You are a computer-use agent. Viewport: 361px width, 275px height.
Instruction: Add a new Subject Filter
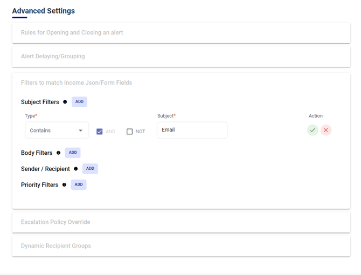(x=79, y=102)
